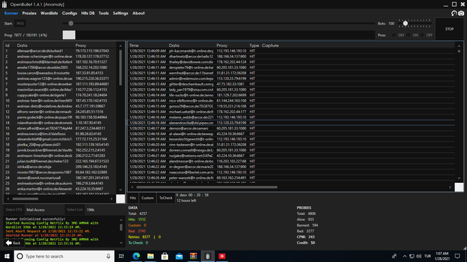Click the Id column header in left list
The width and height of the screenshot is (467, 262).
(7, 46)
